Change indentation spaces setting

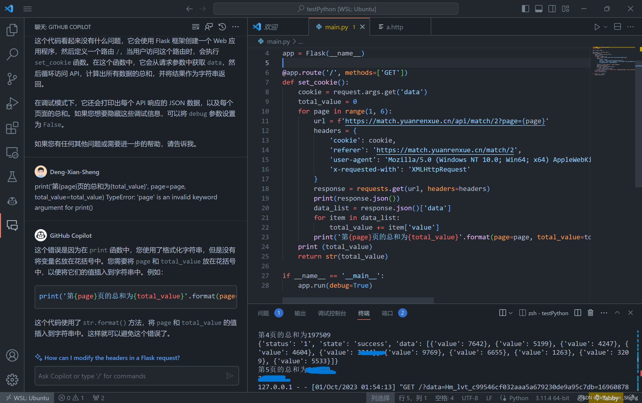tap(444, 398)
